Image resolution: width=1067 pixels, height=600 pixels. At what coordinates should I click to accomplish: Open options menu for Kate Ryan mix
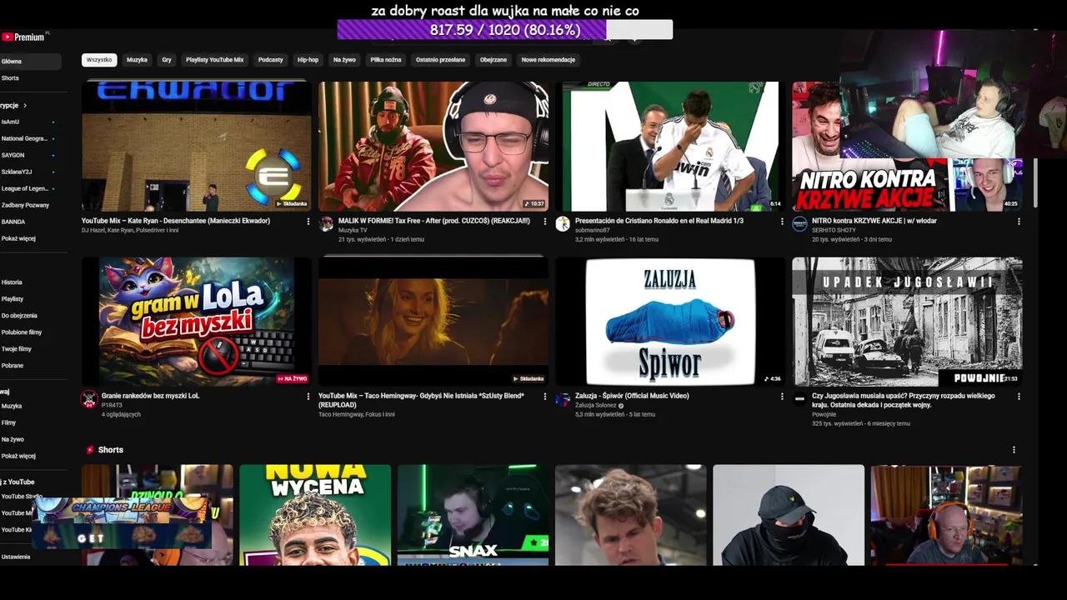(308, 222)
